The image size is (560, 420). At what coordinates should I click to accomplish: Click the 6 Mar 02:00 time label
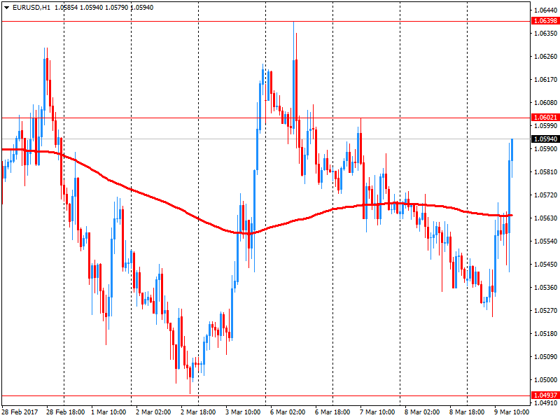pyautogui.click(x=288, y=412)
